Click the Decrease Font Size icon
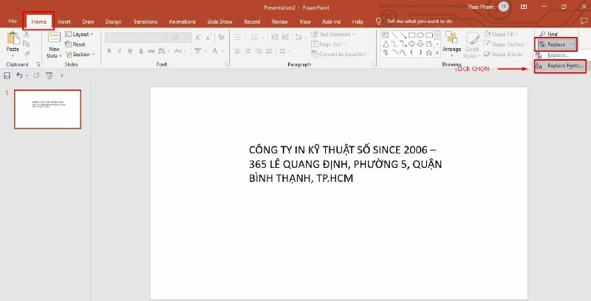Screen dimensions: 591x301 pos(208,38)
